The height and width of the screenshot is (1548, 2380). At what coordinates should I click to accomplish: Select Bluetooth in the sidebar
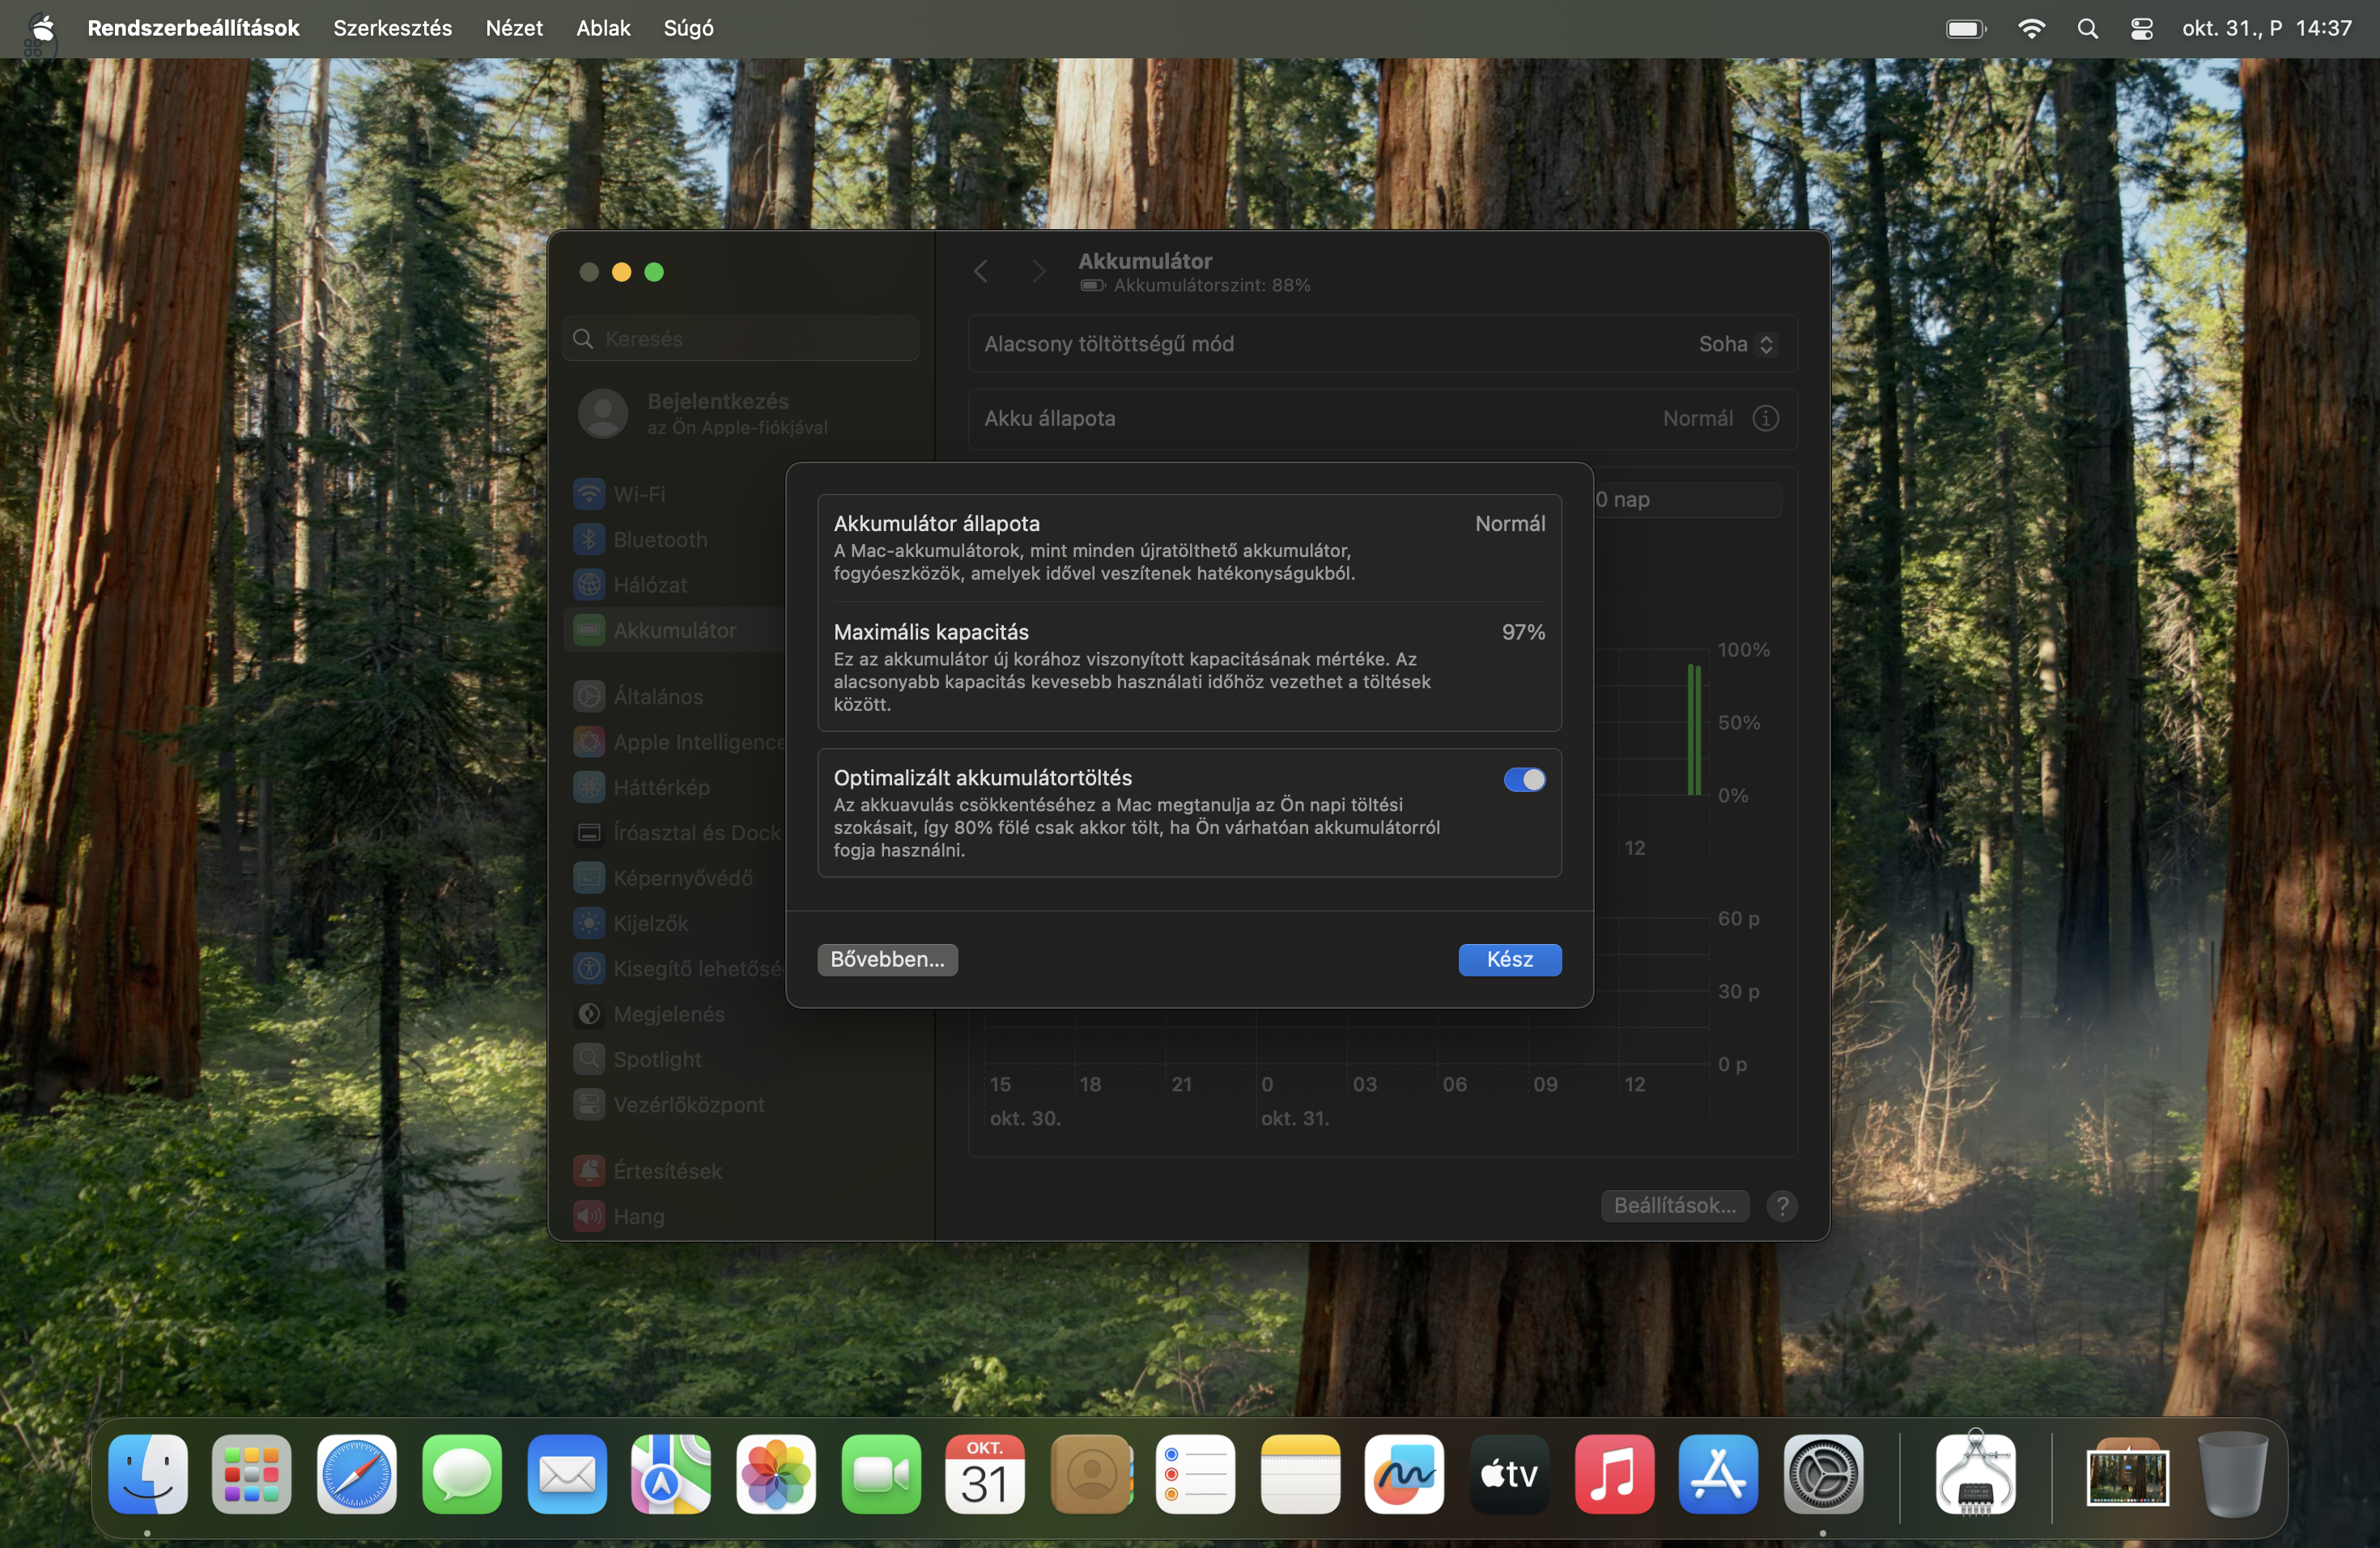coord(660,539)
